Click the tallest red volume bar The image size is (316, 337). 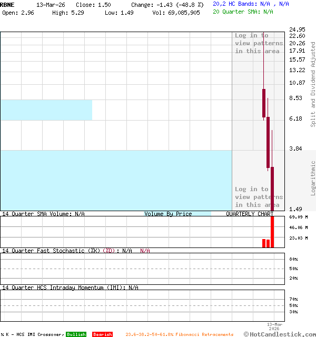[272, 232]
